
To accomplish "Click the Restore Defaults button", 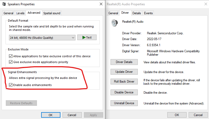I will click(21, 103).
